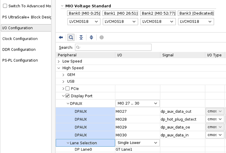This screenshot has height=153, width=226.
Task: Open the DPAUX MIO 27 .. 30 dropdown
Action: [x=137, y=103]
